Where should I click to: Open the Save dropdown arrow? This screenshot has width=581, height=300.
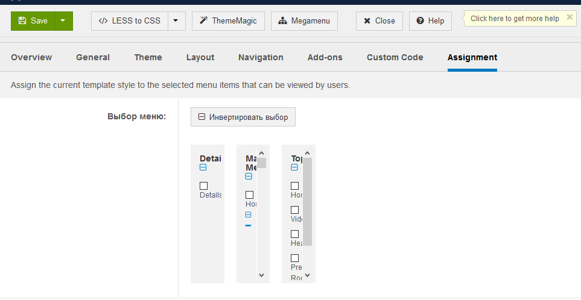[63, 20]
